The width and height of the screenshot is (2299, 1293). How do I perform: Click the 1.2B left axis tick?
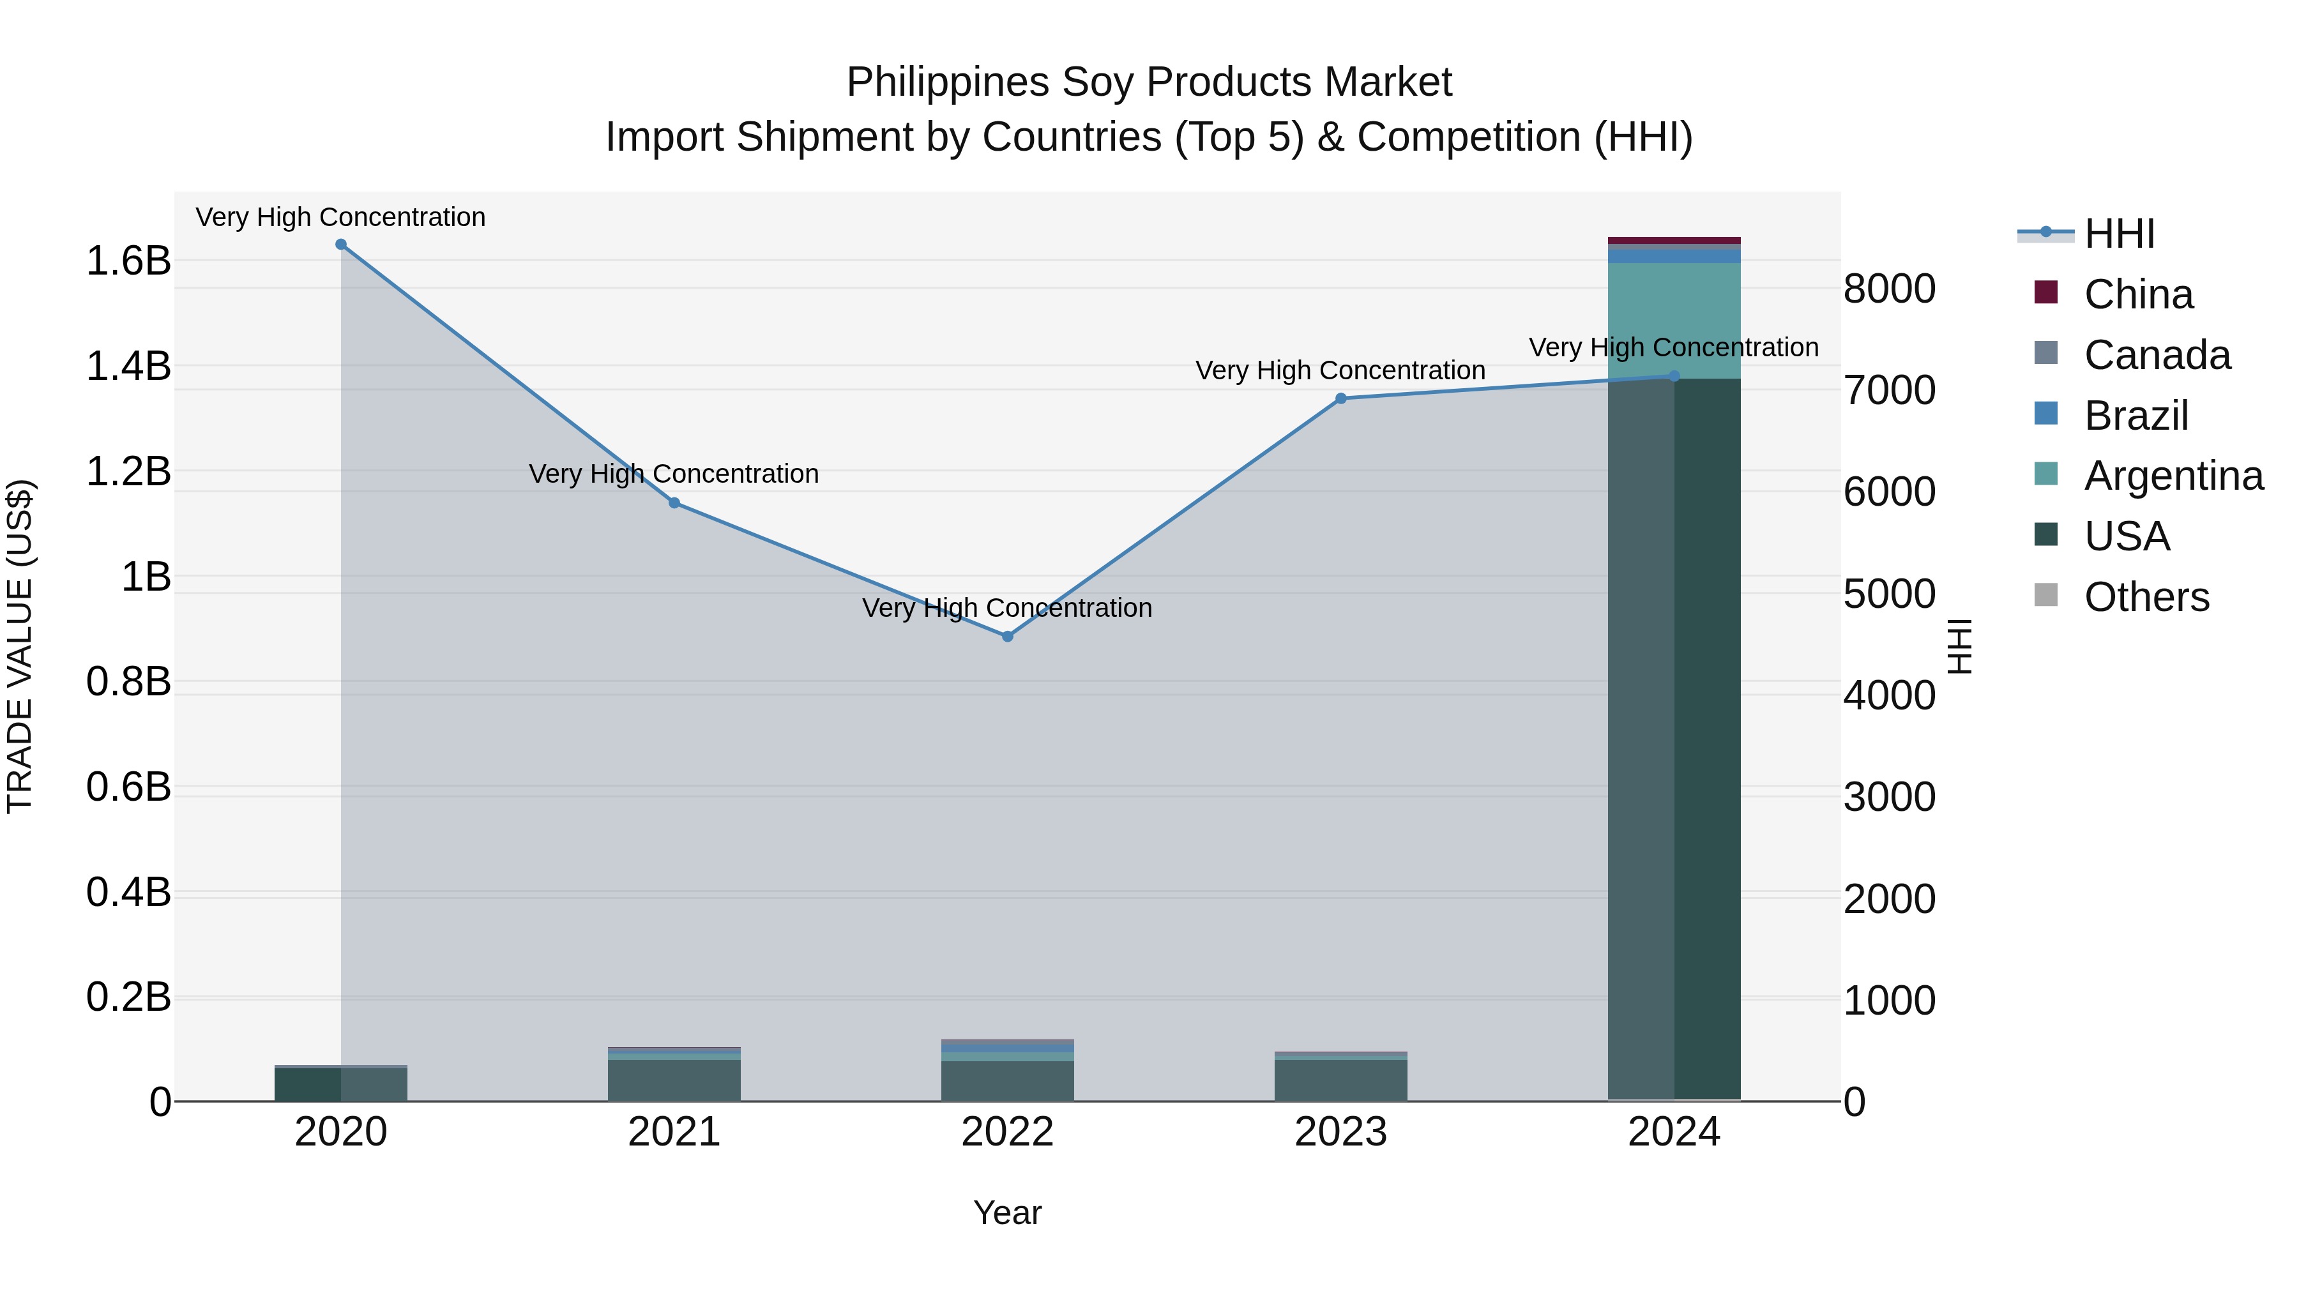coord(128,471)
